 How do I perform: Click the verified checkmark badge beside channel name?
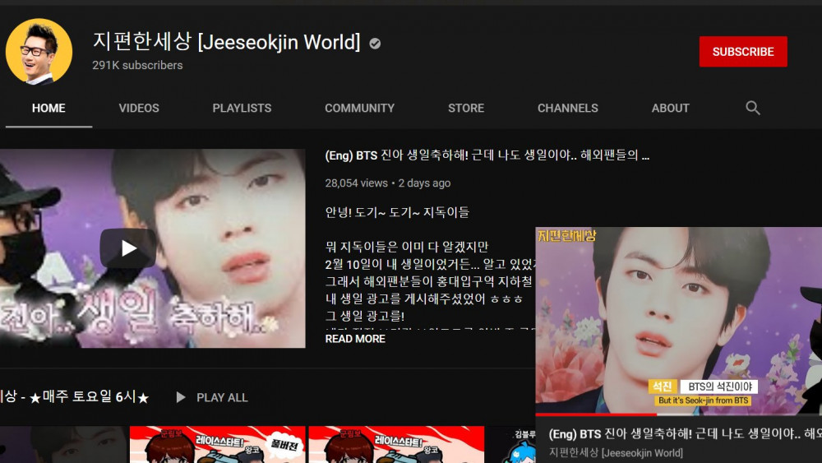[x=375, y=44]
